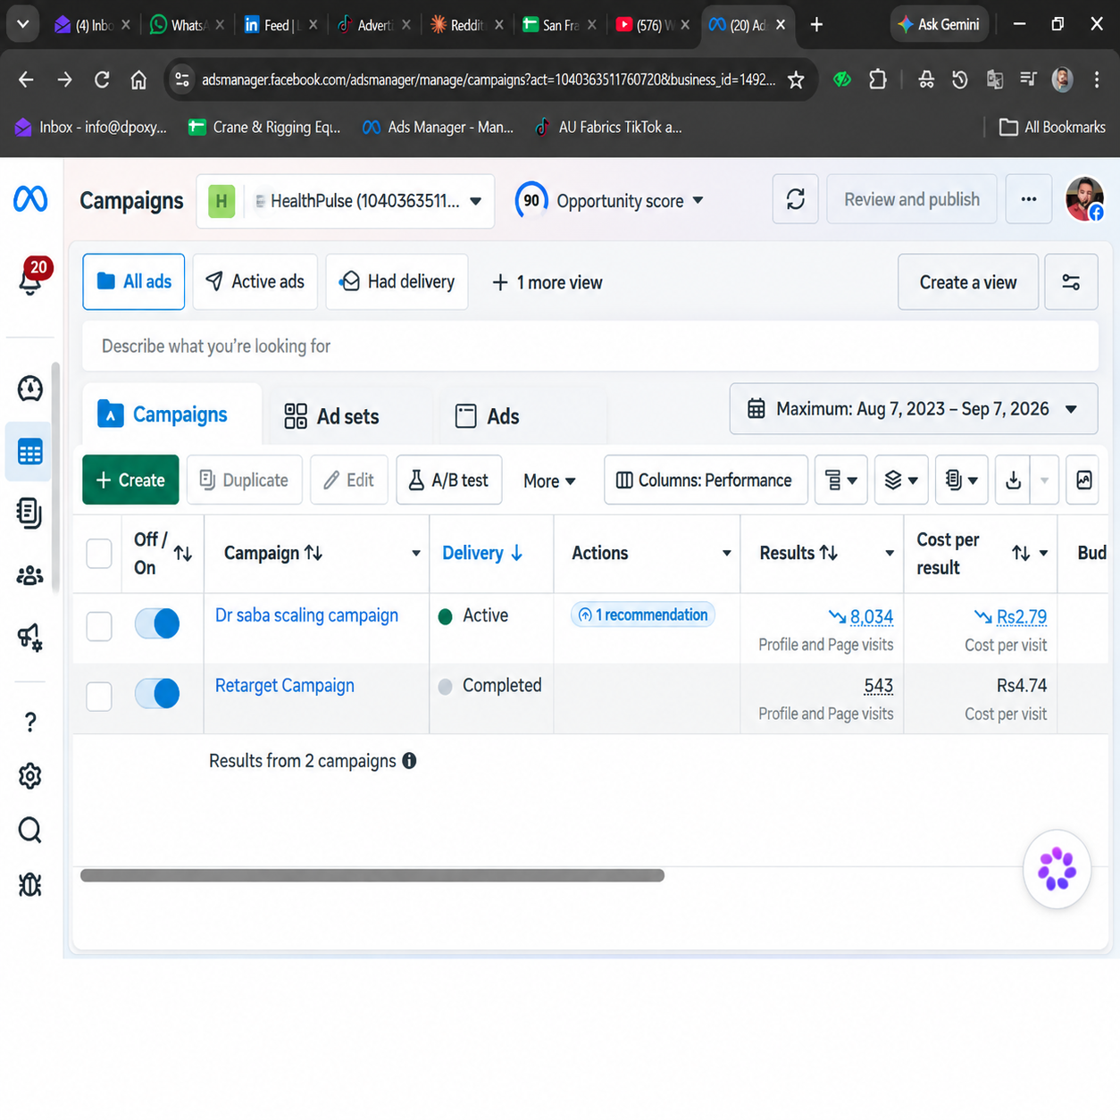Screen dimensions: 1120x1120
Task: Expand the More dropdown in the toolbar
Action: [549, 481]
